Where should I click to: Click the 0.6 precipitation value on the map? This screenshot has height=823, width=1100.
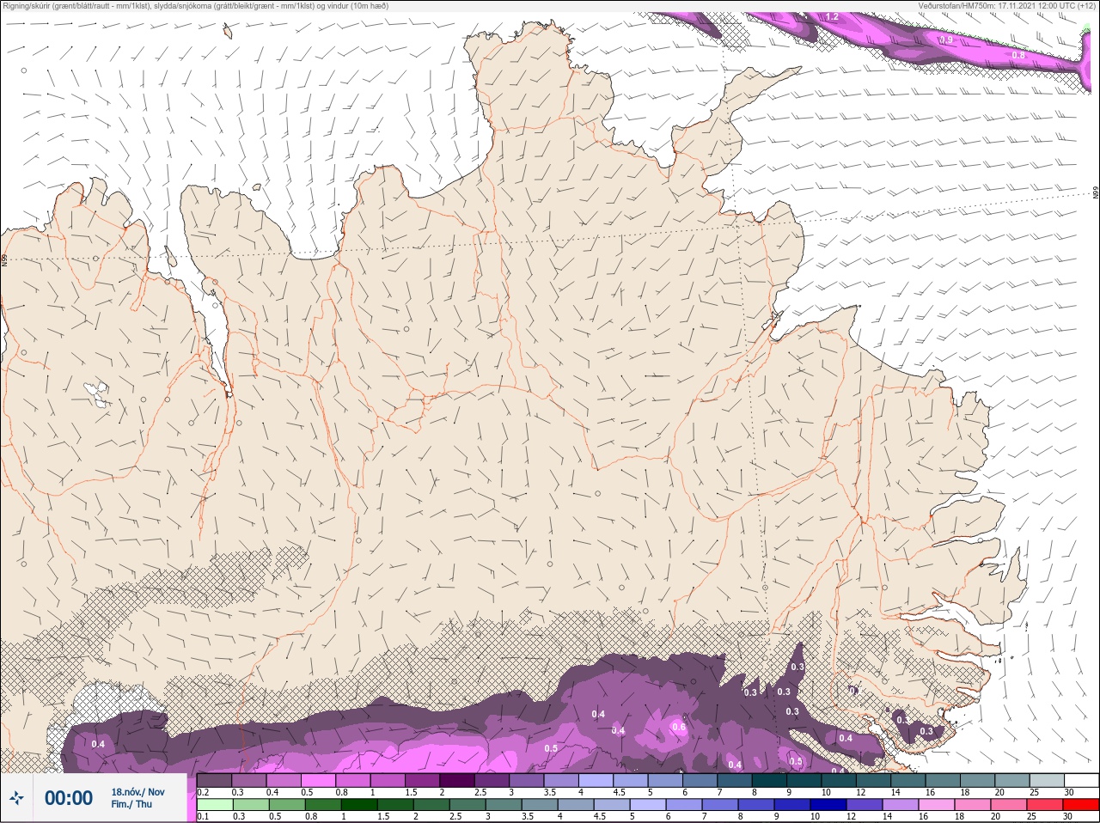point(679,727)
